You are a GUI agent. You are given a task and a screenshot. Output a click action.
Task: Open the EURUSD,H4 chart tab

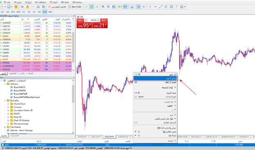click(x=123, y=136)
